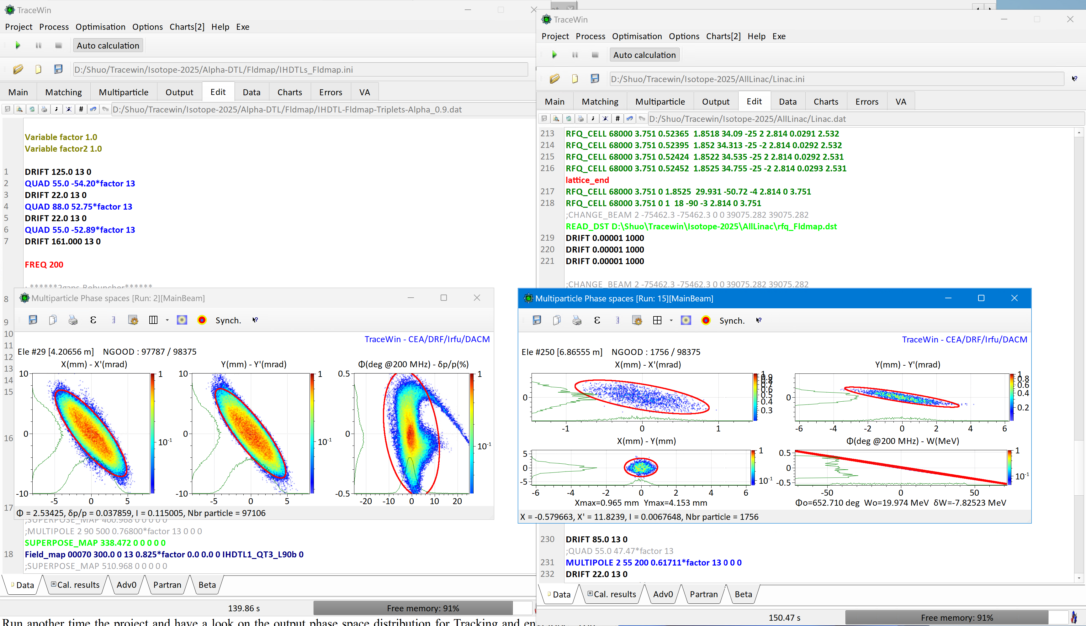This screenshot has width=1086, height=626.
Task: Click density color mode swatch in Run 2 toolbar
Action: coord(182,320)
